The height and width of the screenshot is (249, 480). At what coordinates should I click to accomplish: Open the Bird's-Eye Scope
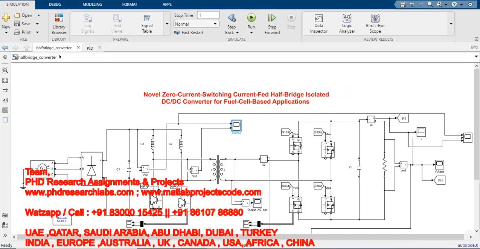(x=375, y=24)
